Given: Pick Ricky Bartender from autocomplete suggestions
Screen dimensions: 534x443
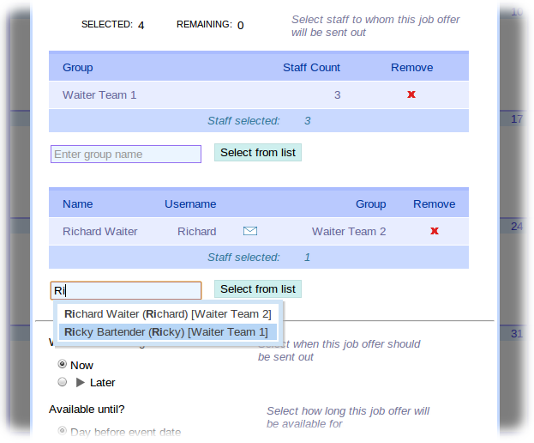Looking at the screenshot, I should click(165, 331).
